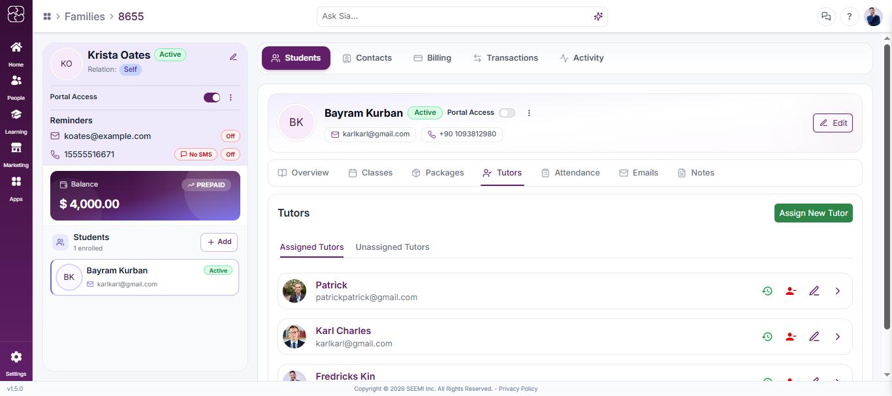Toggle phone reminder Off for 15555516671
Screen dimensions: 892x396
click(x=231, y=155)
